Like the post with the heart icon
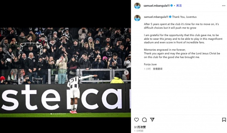The image size is (227, 133). point(137,120)
